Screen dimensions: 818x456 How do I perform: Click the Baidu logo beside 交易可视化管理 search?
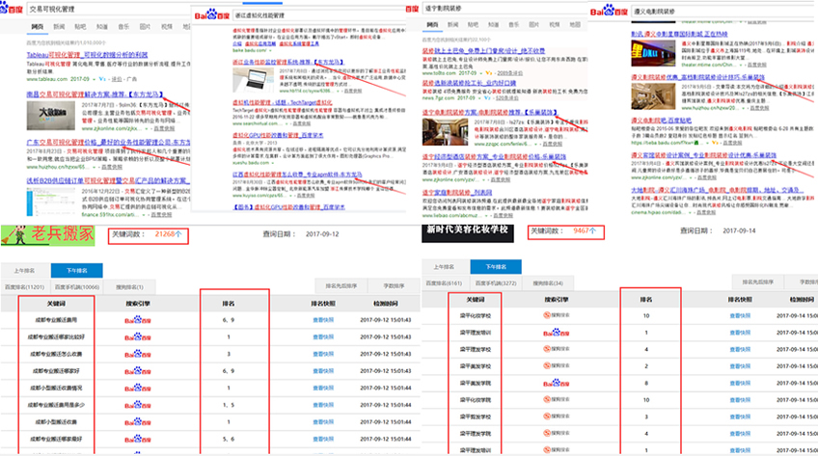(x=14, y=9)
